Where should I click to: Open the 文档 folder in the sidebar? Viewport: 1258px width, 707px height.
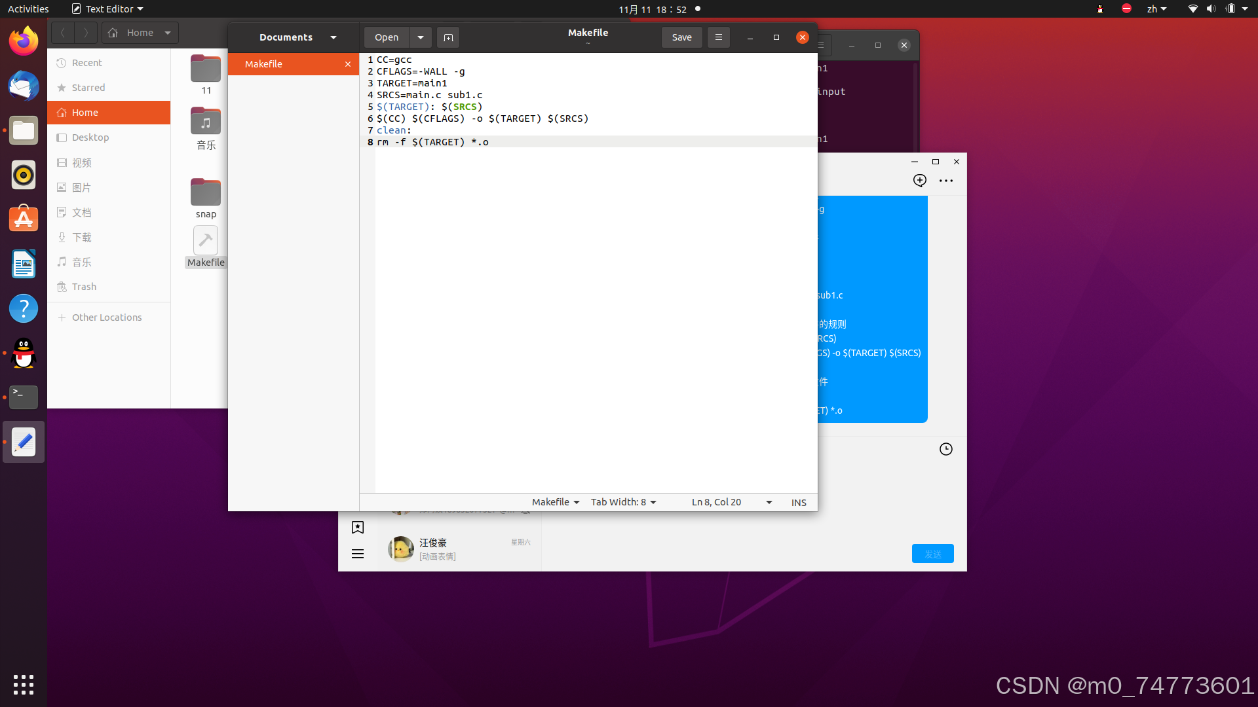[x=81, y=212]
